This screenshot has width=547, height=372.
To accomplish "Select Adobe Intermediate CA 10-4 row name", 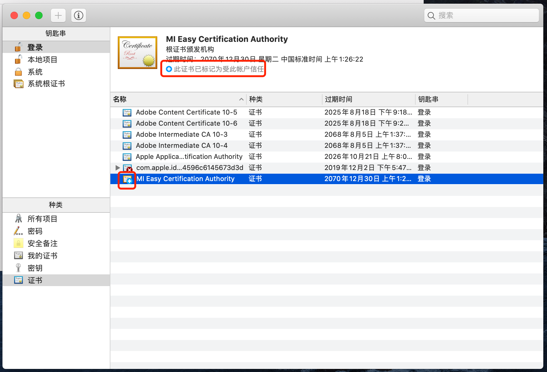I will 182,146.
